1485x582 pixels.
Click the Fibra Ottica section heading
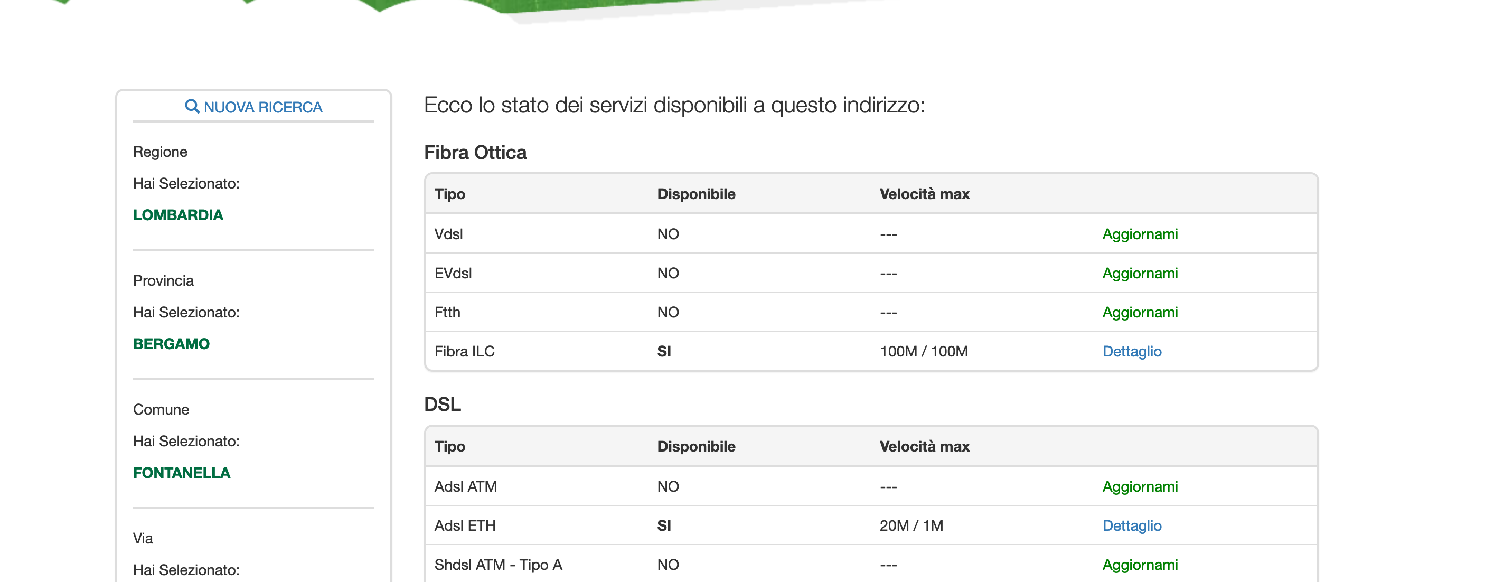point(475,153)
